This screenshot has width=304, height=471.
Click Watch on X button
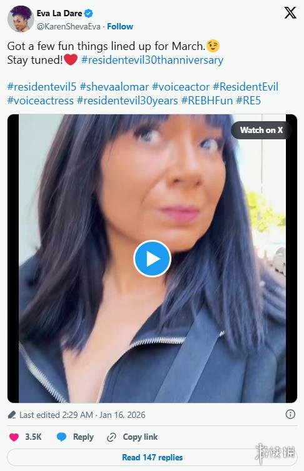click(x=261, y=130)
